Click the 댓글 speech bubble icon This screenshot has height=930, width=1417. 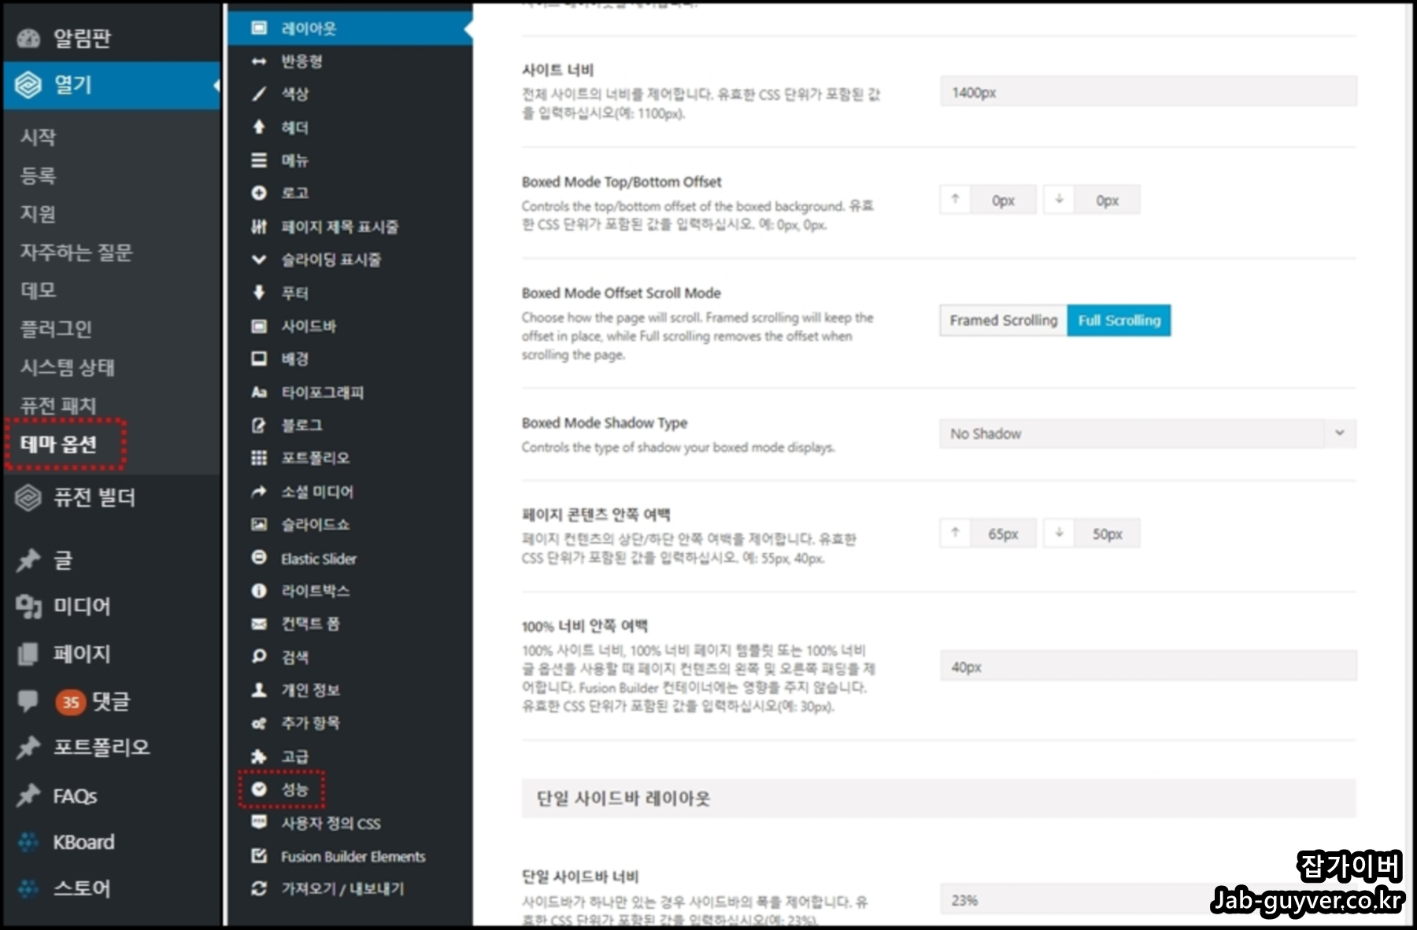point(28,700)
